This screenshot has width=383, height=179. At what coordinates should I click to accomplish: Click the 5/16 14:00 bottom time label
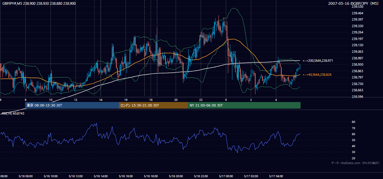coord(101,176)
